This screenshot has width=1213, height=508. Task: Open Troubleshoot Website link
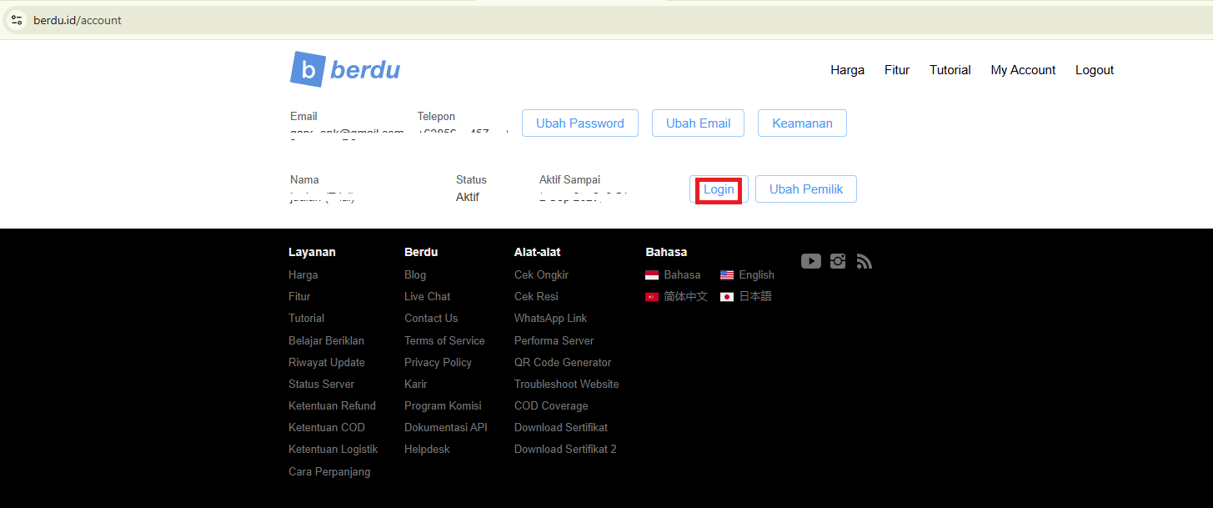point(567,384)
